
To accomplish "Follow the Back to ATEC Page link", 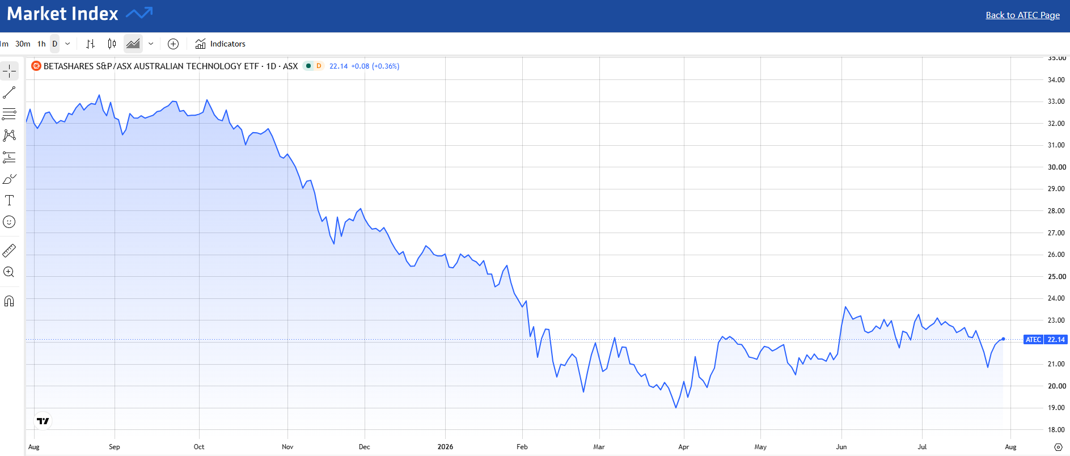I will 1022,15.
